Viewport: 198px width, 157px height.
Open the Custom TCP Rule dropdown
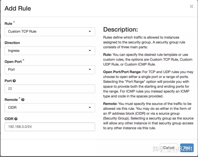50,32
